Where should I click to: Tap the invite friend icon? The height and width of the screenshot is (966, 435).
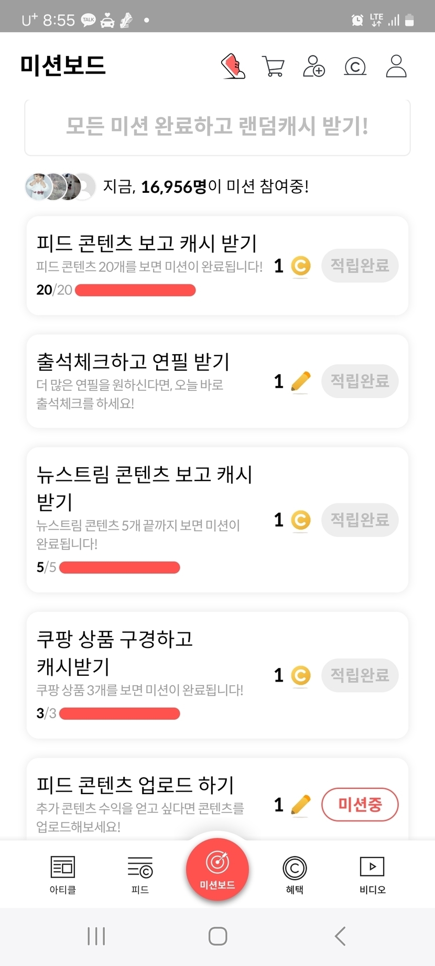[314, 67]
